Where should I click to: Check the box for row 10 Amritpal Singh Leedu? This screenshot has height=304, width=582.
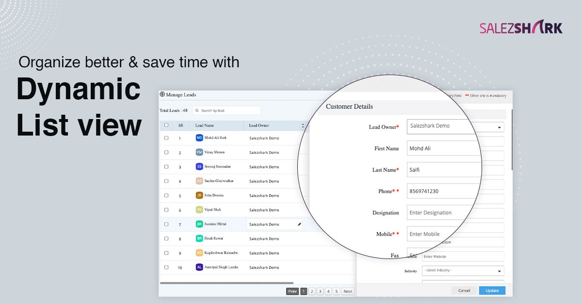point(166,267)
